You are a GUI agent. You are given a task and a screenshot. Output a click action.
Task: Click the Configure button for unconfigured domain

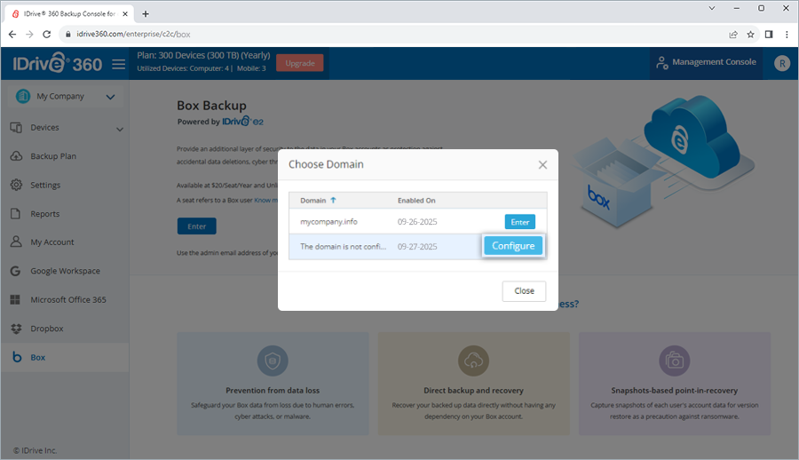pyautogui.click(x=512, y=246)
